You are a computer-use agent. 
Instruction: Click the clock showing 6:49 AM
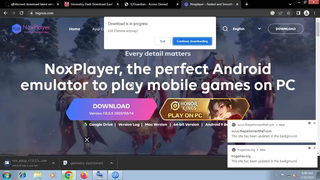[x=307, y=175]
